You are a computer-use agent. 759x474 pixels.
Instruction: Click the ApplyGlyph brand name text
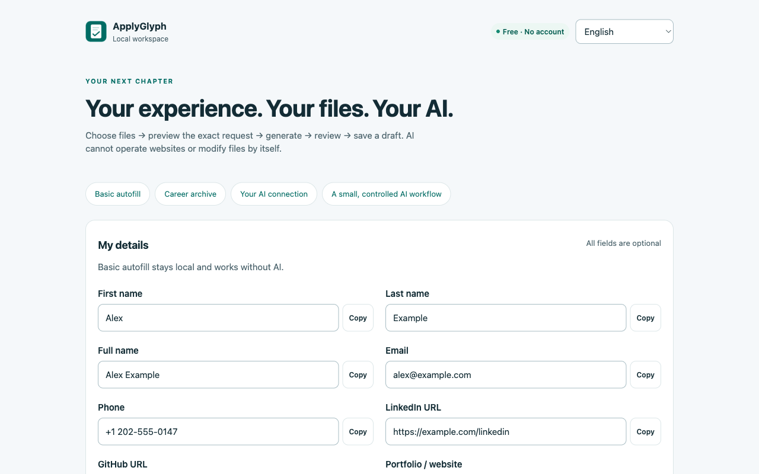139,26
